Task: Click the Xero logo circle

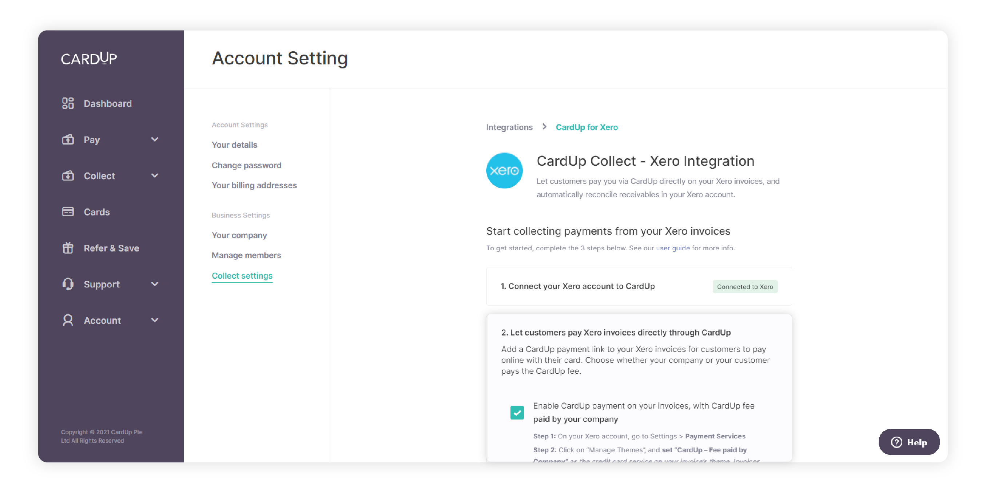Action: pos(504,171)
